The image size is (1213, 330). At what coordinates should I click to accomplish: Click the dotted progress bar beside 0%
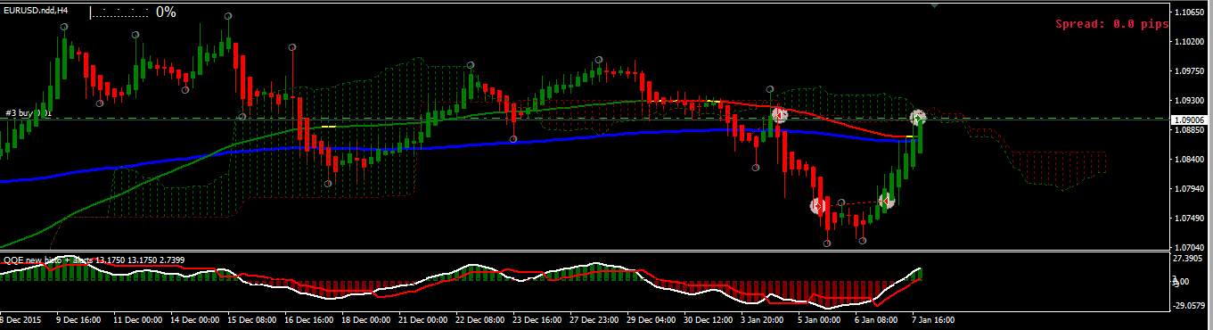[119, 12]
